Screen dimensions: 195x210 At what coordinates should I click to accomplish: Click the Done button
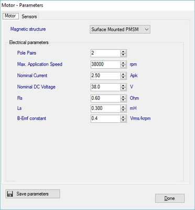[x=170, y=198]
